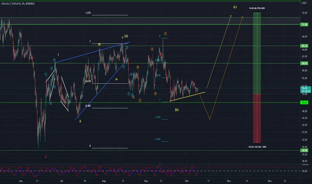Click the teal 1.272 Fibonacci label

tap(158, 117)
